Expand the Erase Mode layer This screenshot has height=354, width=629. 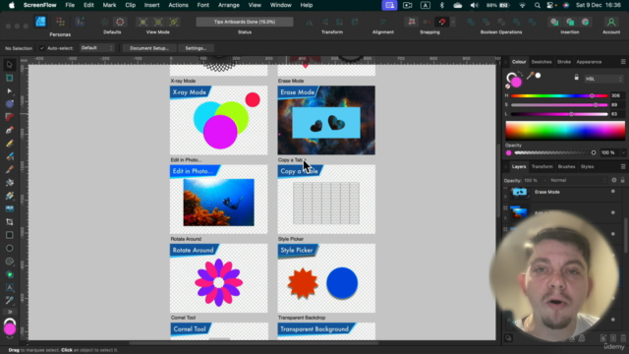coord(505,197)
